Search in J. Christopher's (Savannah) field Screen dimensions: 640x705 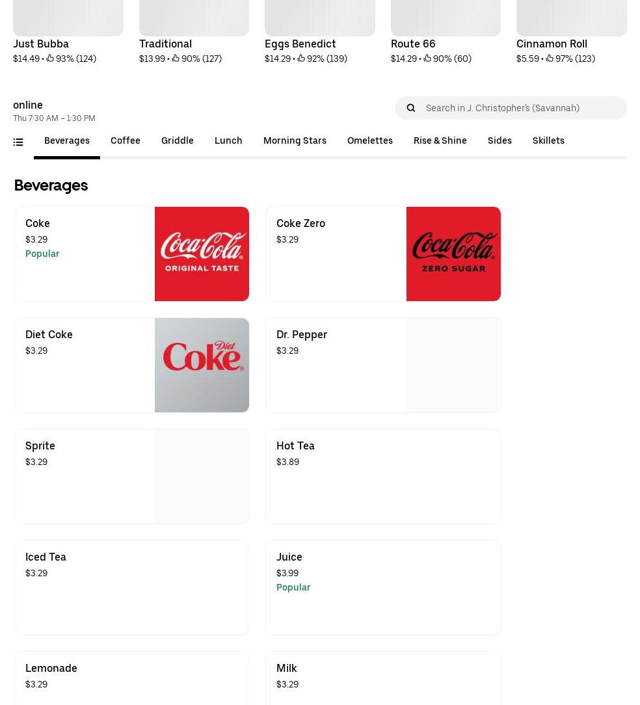tap(511, 108)
